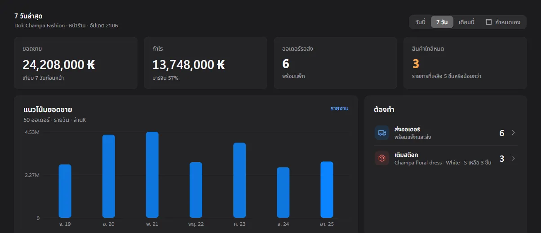Viewport: 541px width, 233px height.
Task: Click the sales bar for จ. 19
Action: 65,191
